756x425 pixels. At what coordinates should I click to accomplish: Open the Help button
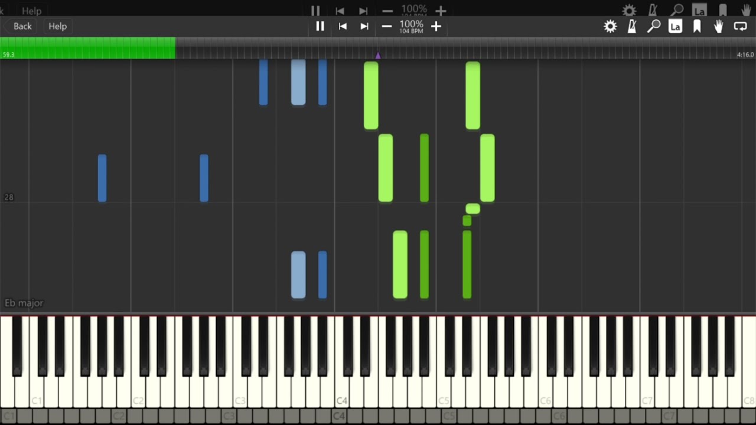[x=57, y=26]
